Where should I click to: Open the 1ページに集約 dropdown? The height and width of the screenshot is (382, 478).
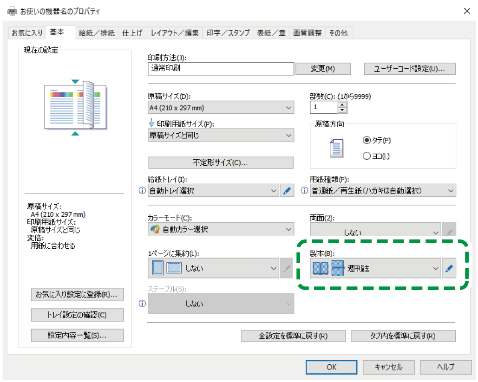click(215, 268)
